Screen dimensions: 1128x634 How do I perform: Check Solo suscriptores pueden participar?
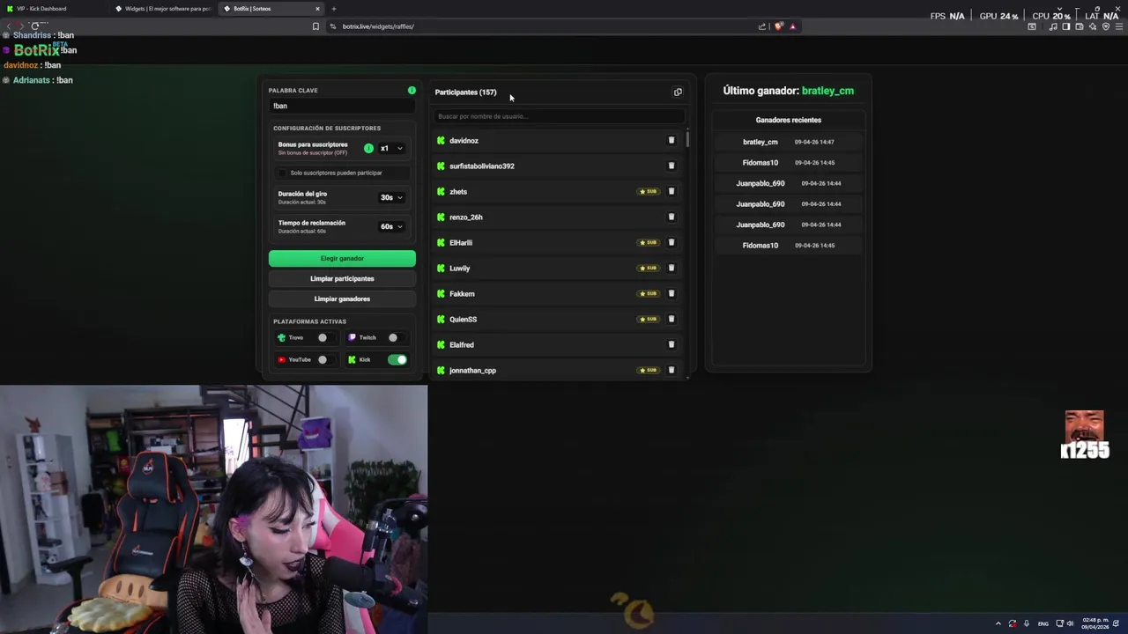(x=283, y=173)
